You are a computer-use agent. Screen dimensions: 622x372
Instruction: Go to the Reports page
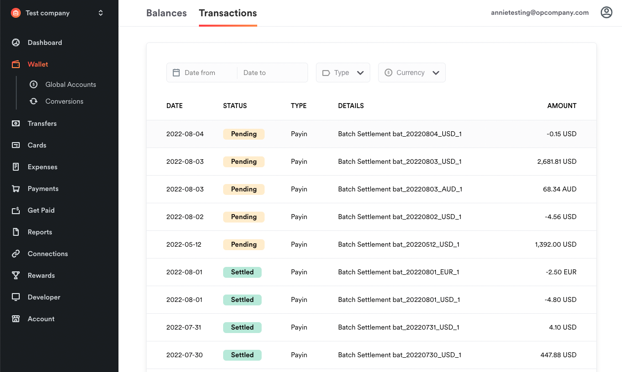(39, 232)
